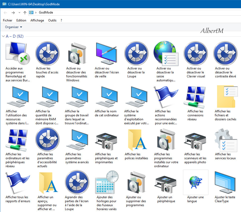The height and width of the screenshot is (212, 241).
Task: Open 'Activer les touches d'accès rapide' icon
Action: click(x=47, y=53)
